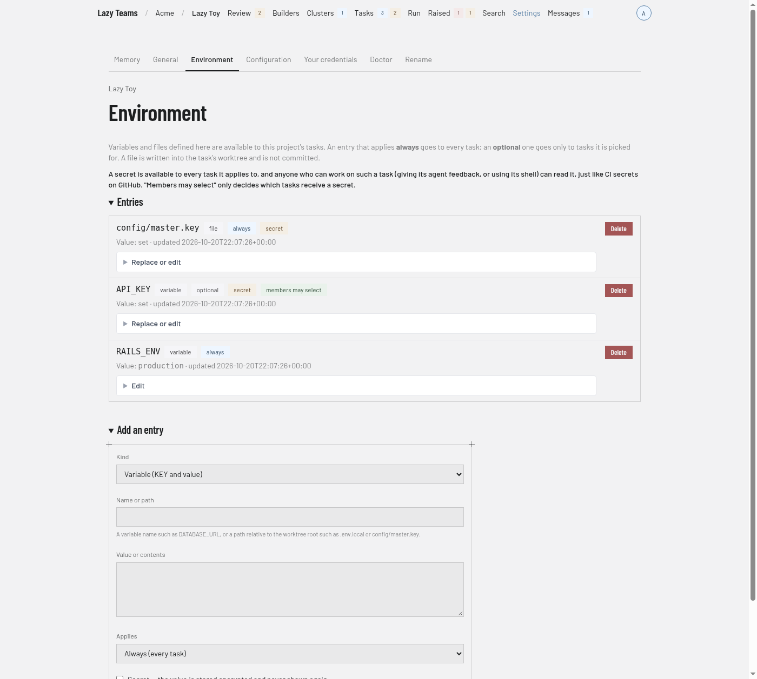Open the Your credentials tab
Image resolution: width=757 pixels, height=679 pixels.
tap(330, 59)
